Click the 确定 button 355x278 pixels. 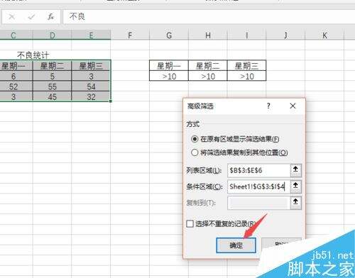click(236, 245)
